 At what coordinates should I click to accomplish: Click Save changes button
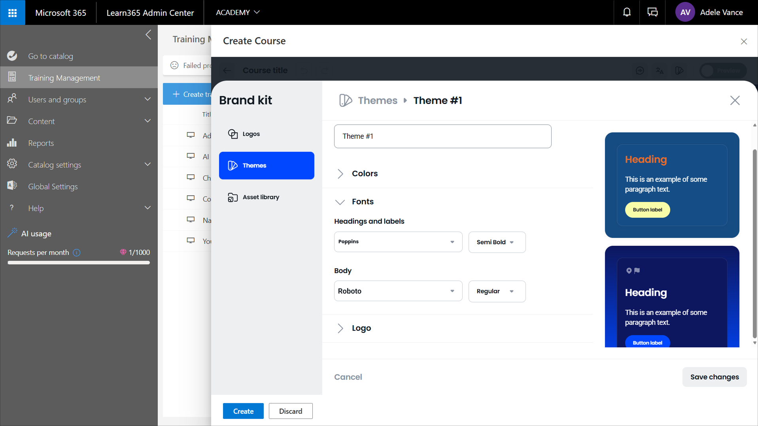pos(714,377)
